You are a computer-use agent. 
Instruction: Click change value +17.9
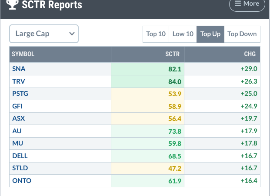point(249,131)
